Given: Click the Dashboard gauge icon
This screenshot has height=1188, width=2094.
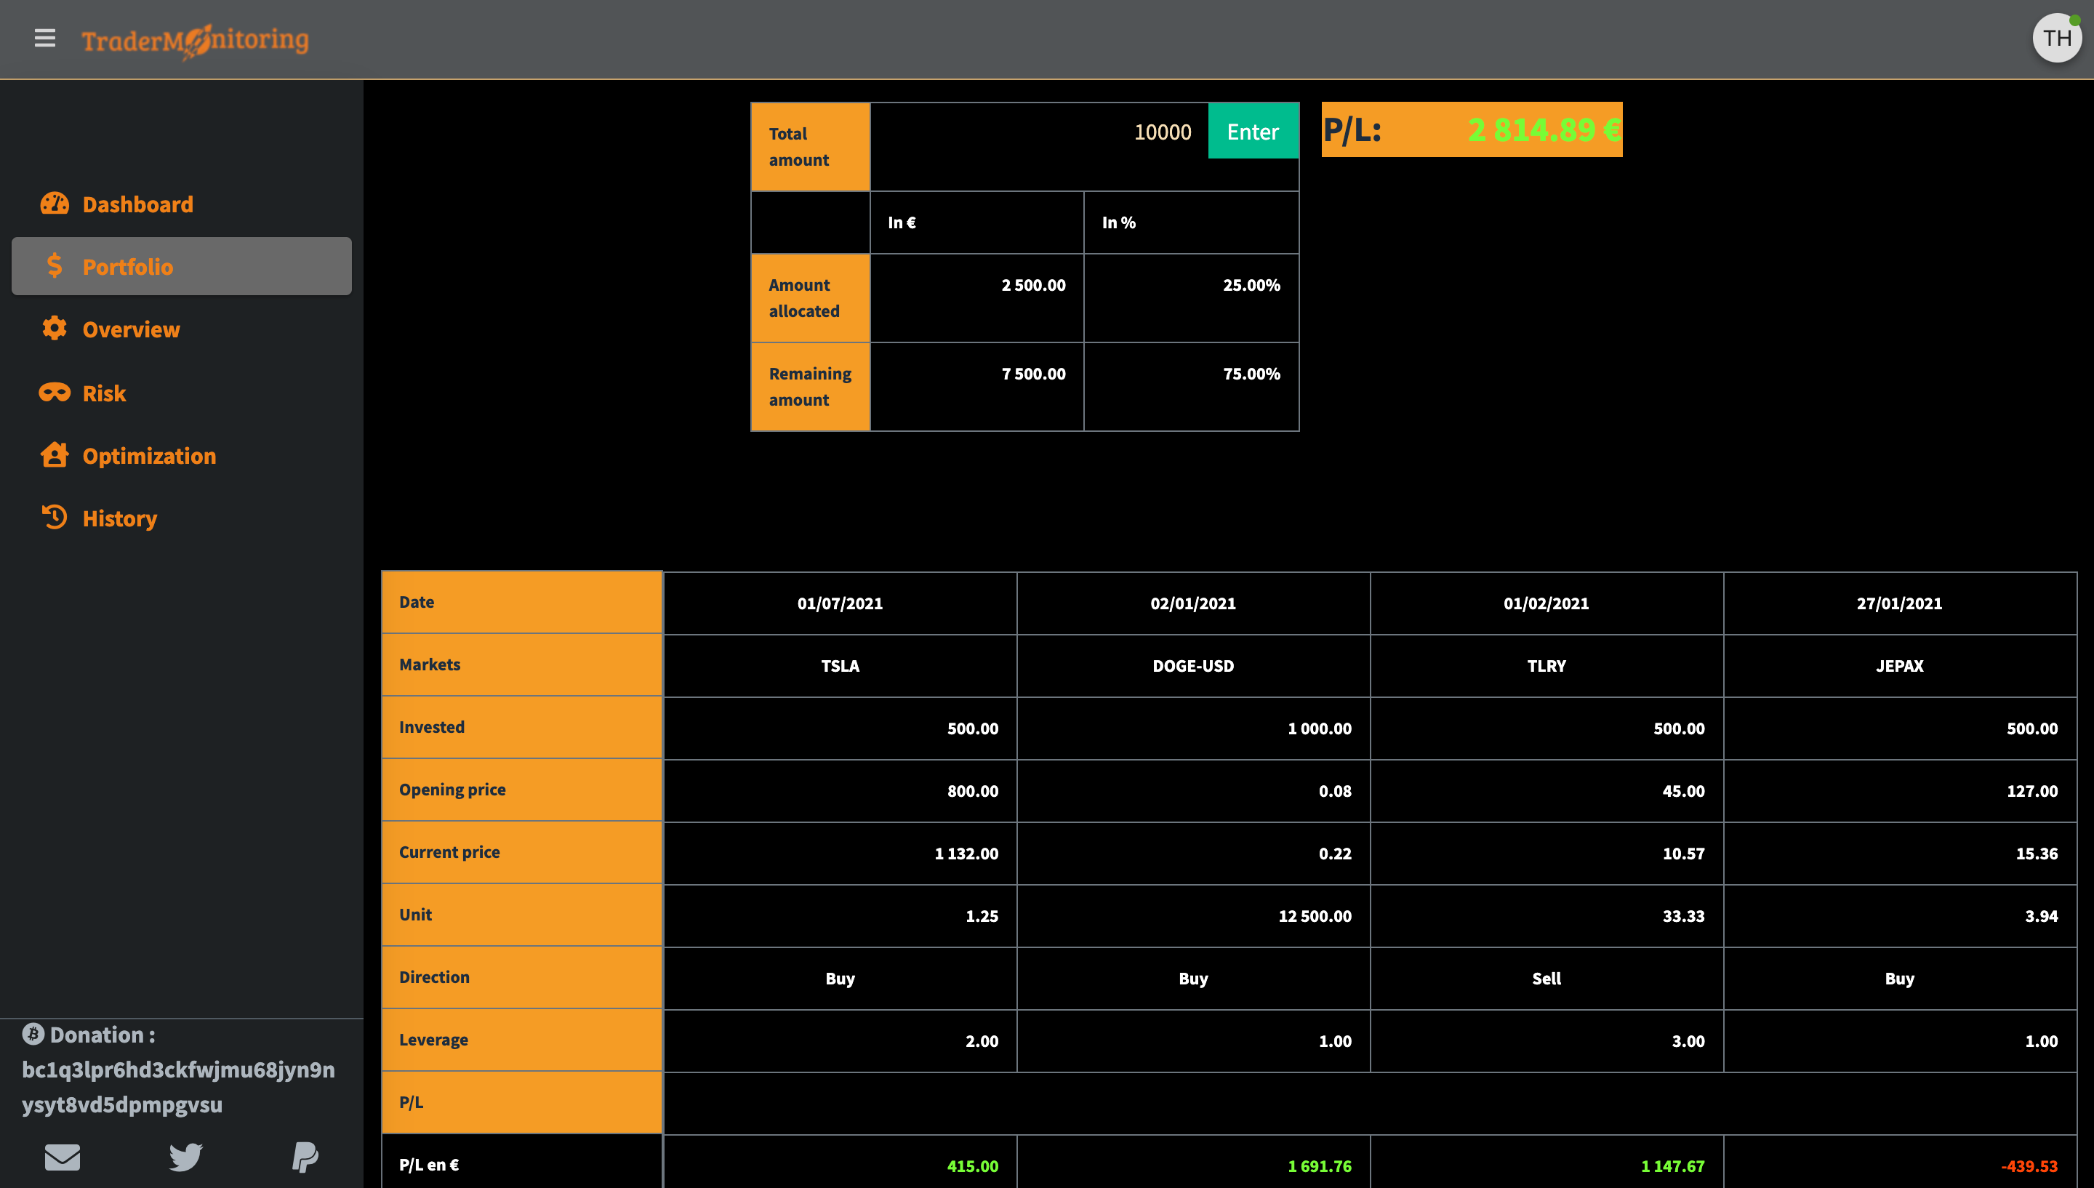Looking at the screenshot, I should tap(55, 203).
